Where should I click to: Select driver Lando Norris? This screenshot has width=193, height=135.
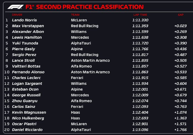pyautogui.click(x=24, y=20)
